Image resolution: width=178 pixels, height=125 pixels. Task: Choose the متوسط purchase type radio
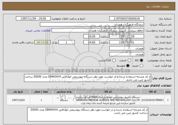[x=128, y=66]
